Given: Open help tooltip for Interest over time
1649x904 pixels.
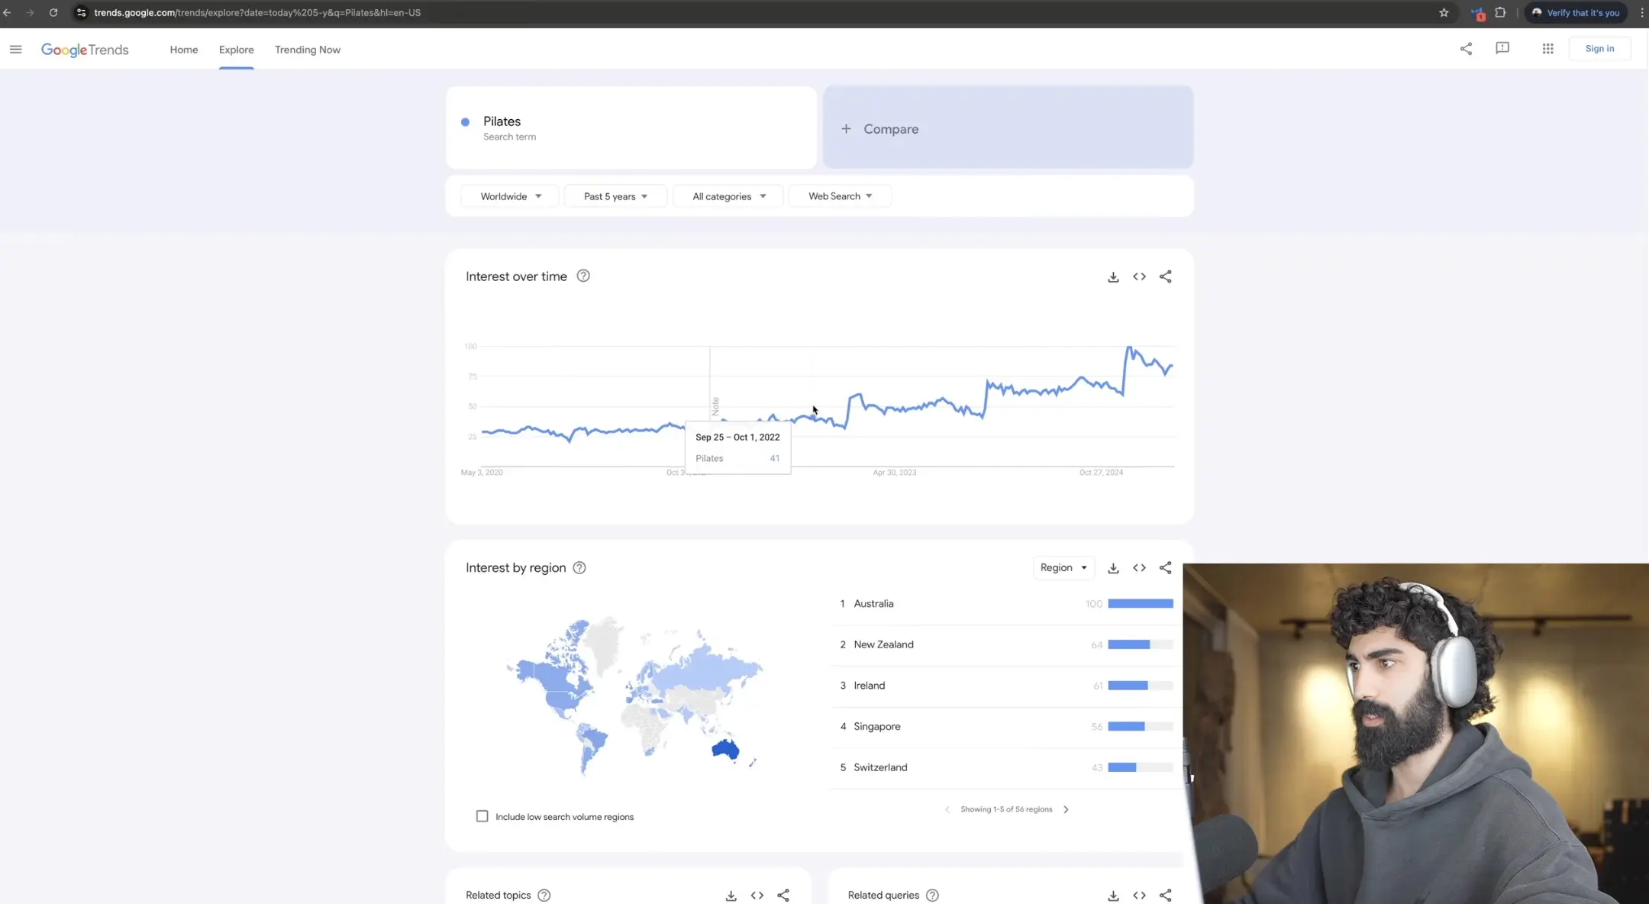Looking at the screenshot, I should pyautogui.click(x=583, y=276).
